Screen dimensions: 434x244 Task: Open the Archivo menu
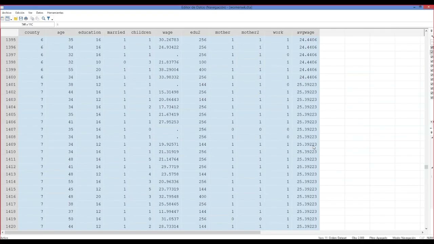coord(7,13)
